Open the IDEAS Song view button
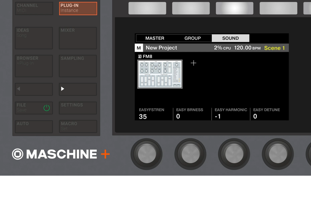Screen dimensions: 311x200 pyautogui.click(x=34, y=38)
